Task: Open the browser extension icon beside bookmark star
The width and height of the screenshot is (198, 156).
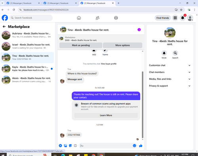Action: tap(189, 10)
